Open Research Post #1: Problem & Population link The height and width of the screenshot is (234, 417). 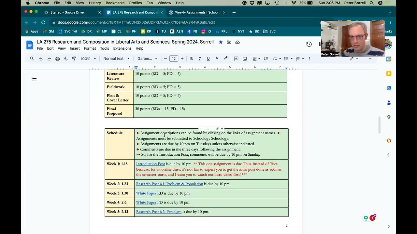click(169, 184)
